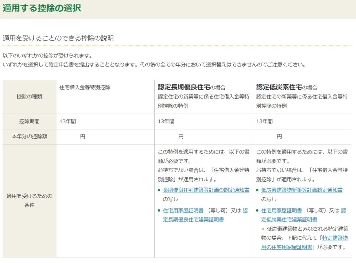Select the 控除の種類 row header

click(29, 97)
